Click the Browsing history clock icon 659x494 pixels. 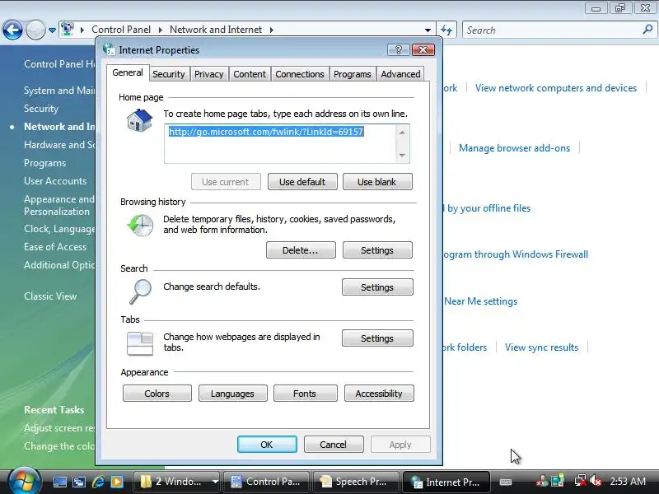140,225
